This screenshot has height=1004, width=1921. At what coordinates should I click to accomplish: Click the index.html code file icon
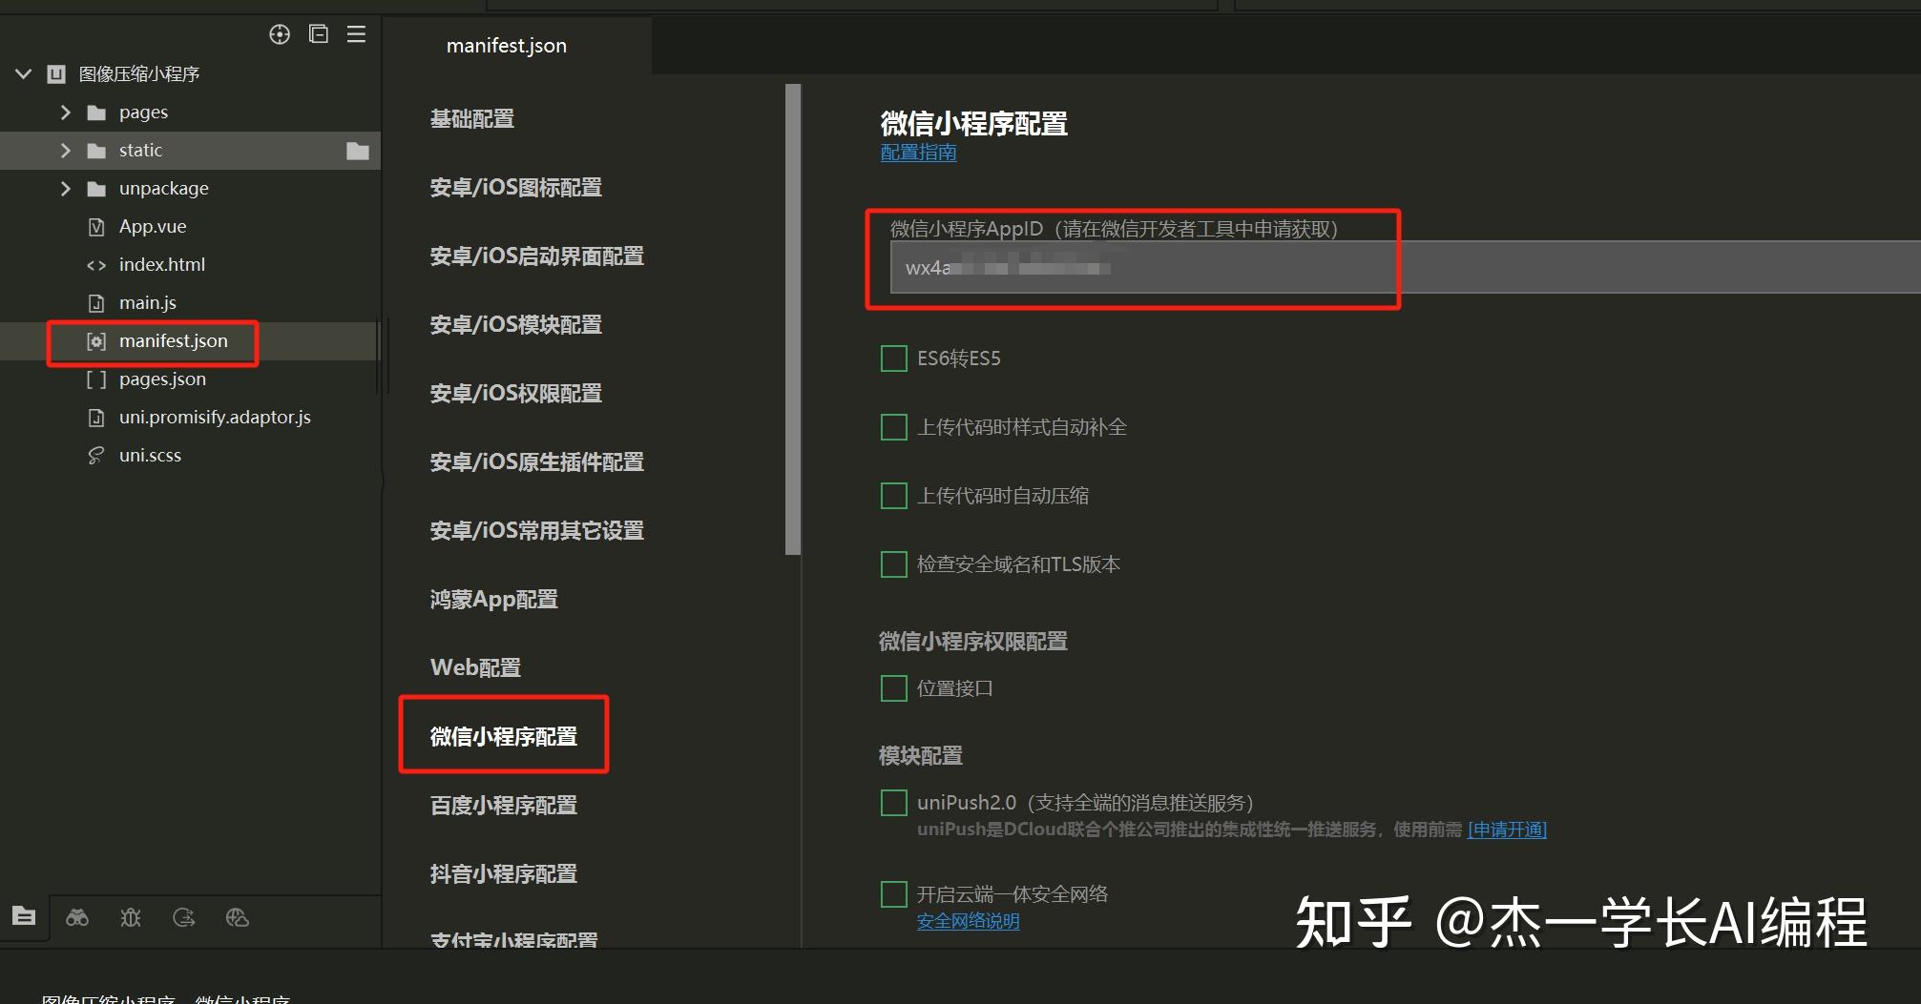(96, 265)
